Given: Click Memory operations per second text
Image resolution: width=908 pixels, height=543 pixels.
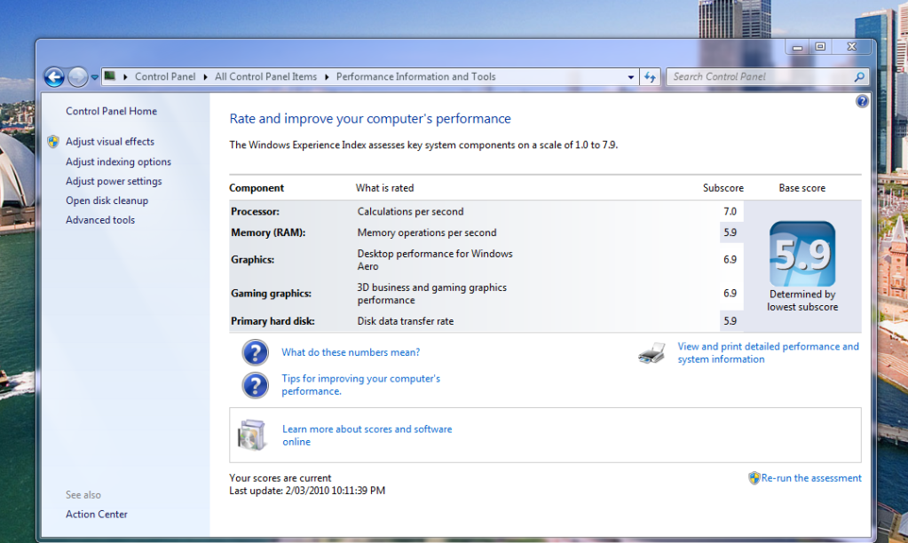Looking at the screenshot, I should click(427, 232).
